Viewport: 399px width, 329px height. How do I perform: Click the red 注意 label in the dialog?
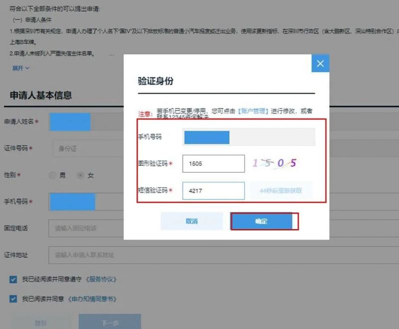point(145,114)
